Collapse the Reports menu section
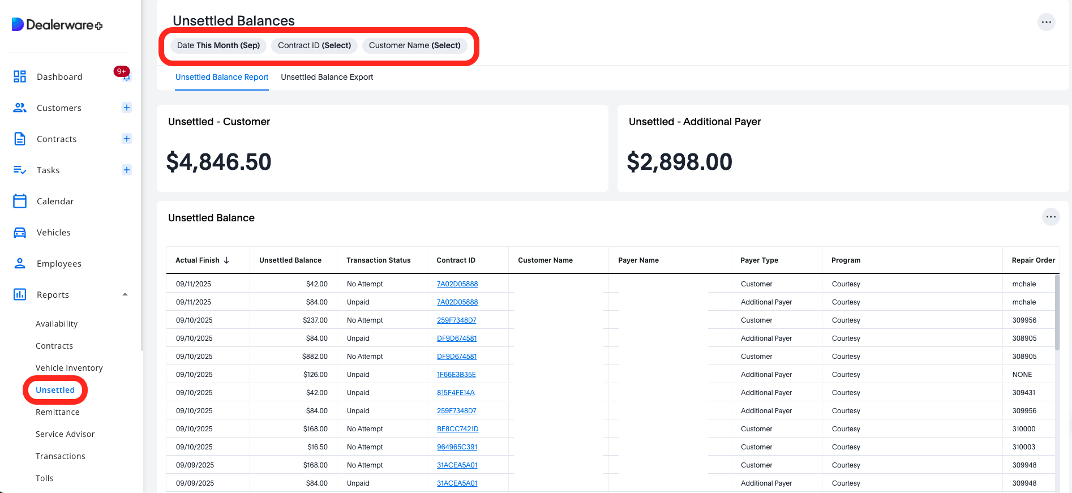Viewport: 1072px width, 493px height. click(x=125, y=294)
